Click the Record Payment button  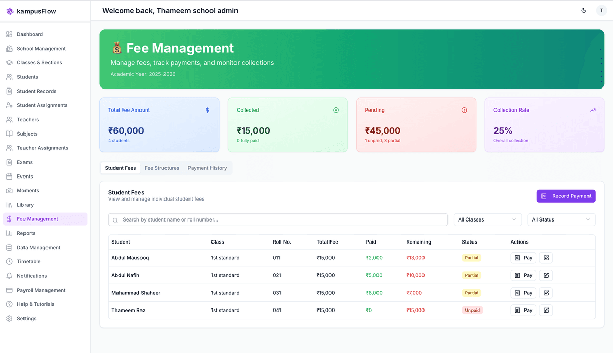point(566,196)
